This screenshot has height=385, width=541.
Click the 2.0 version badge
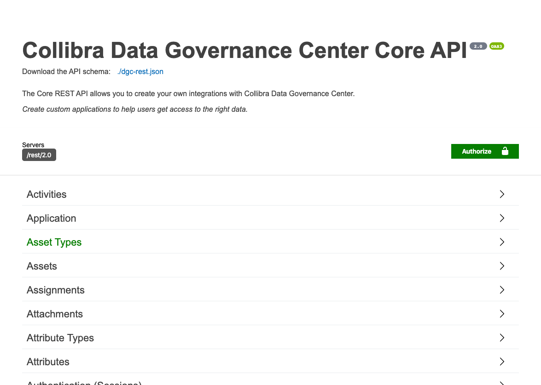pos(478,46)
